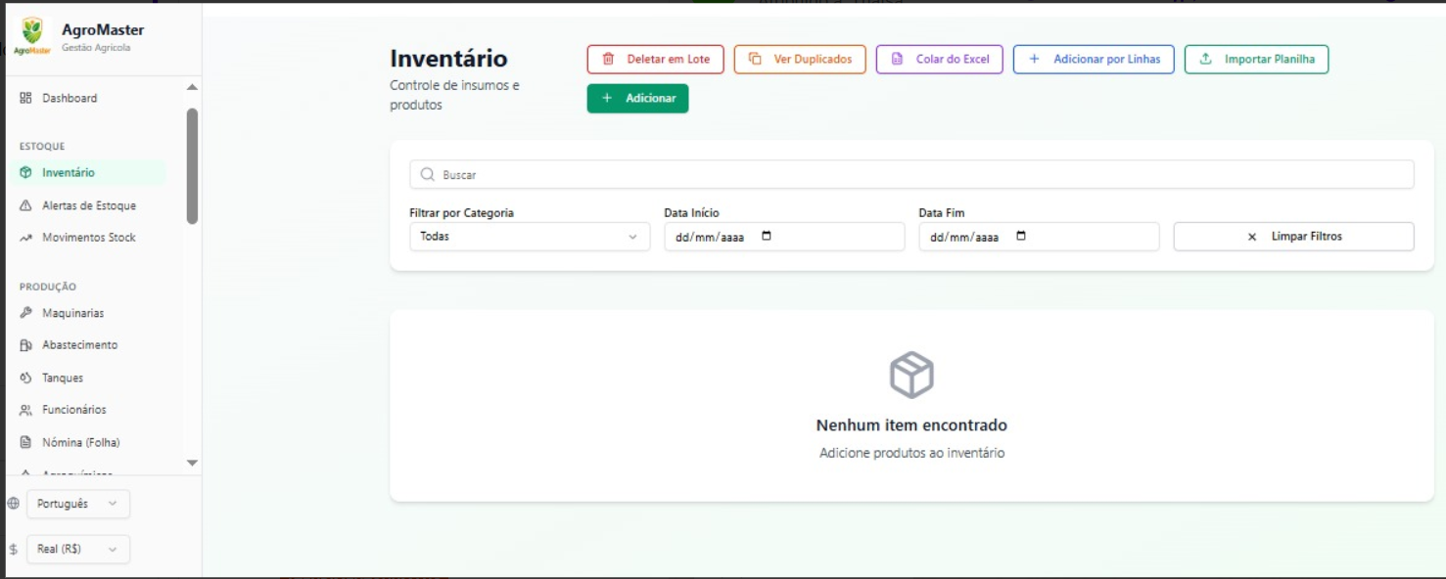Click the Deletar em Lote button

tap(655, 60)
